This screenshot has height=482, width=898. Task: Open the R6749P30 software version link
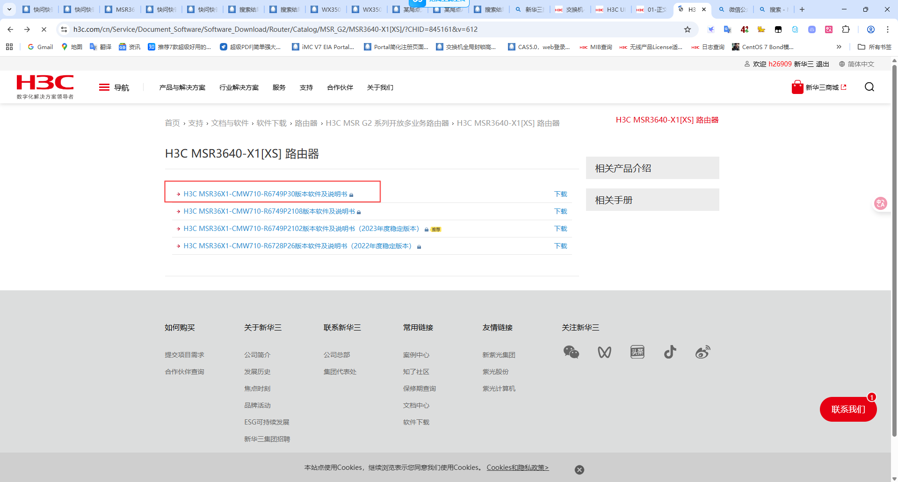tap(265, 194)
